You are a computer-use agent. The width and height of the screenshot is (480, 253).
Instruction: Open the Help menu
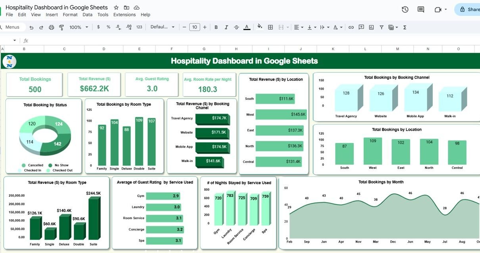[x=146, y=15]
